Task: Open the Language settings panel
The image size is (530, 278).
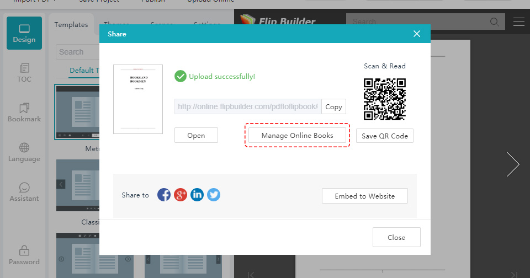Action: 24,152
